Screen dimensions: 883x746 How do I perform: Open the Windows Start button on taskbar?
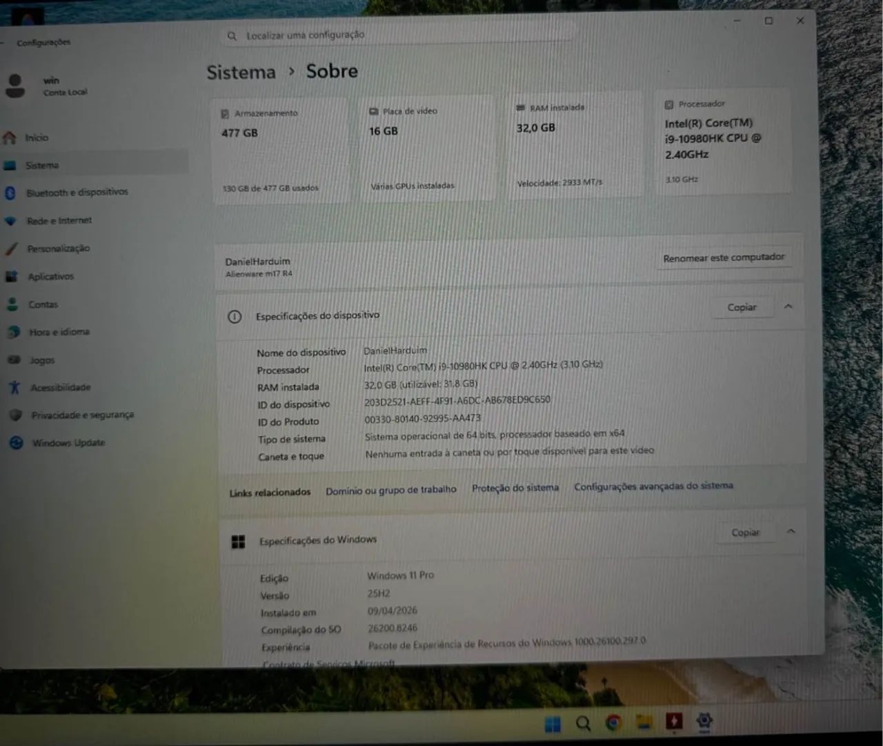click(553, 724)
